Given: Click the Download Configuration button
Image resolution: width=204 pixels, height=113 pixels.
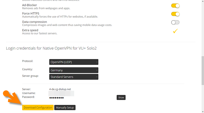Looking at the screenshot, I should [38, 108].
